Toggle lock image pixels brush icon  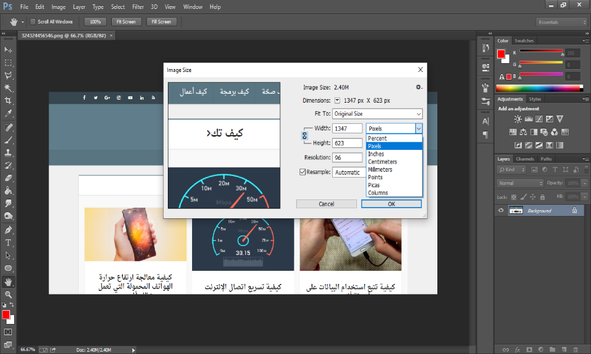coord(523,196)
